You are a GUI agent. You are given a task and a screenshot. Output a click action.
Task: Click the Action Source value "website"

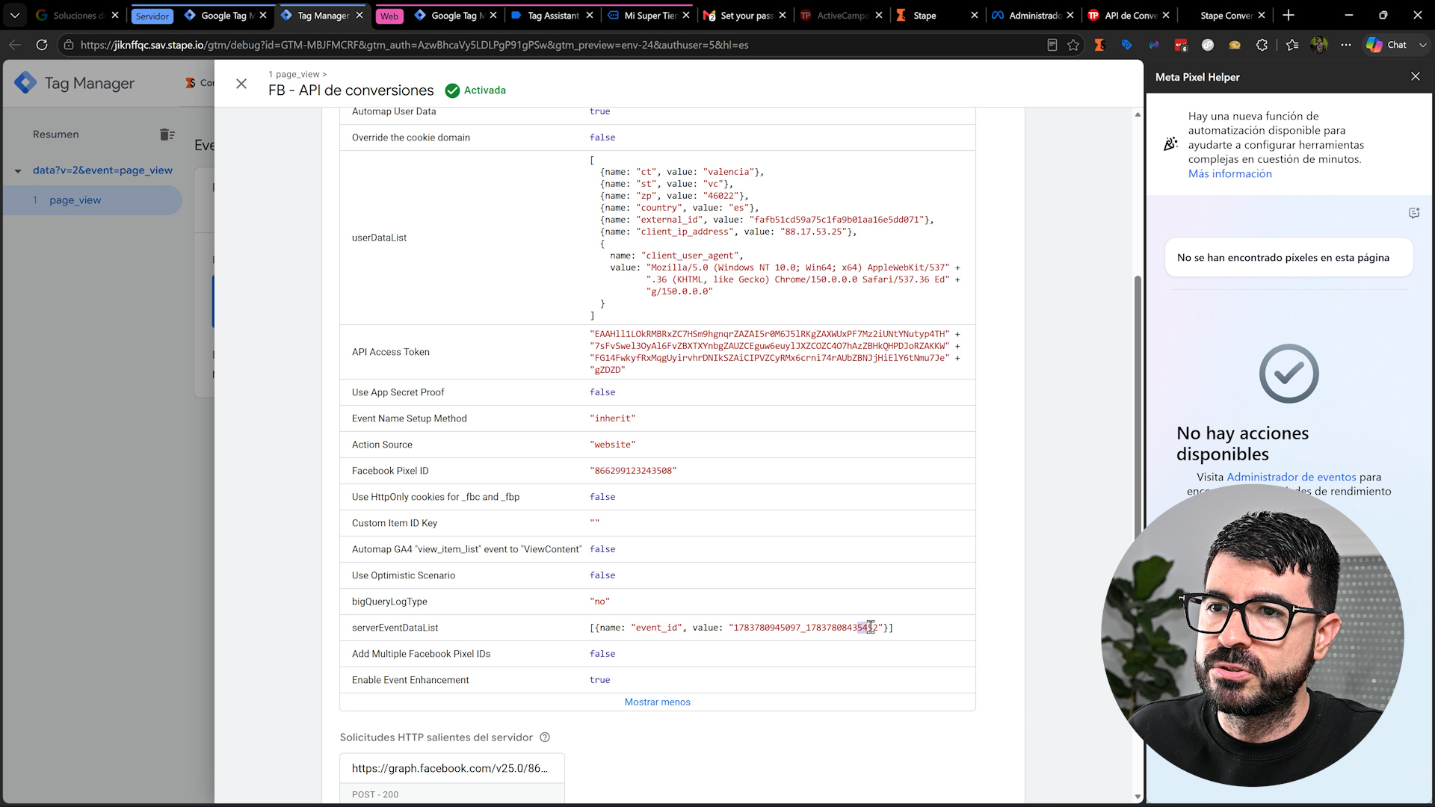(x=612, y=445)
